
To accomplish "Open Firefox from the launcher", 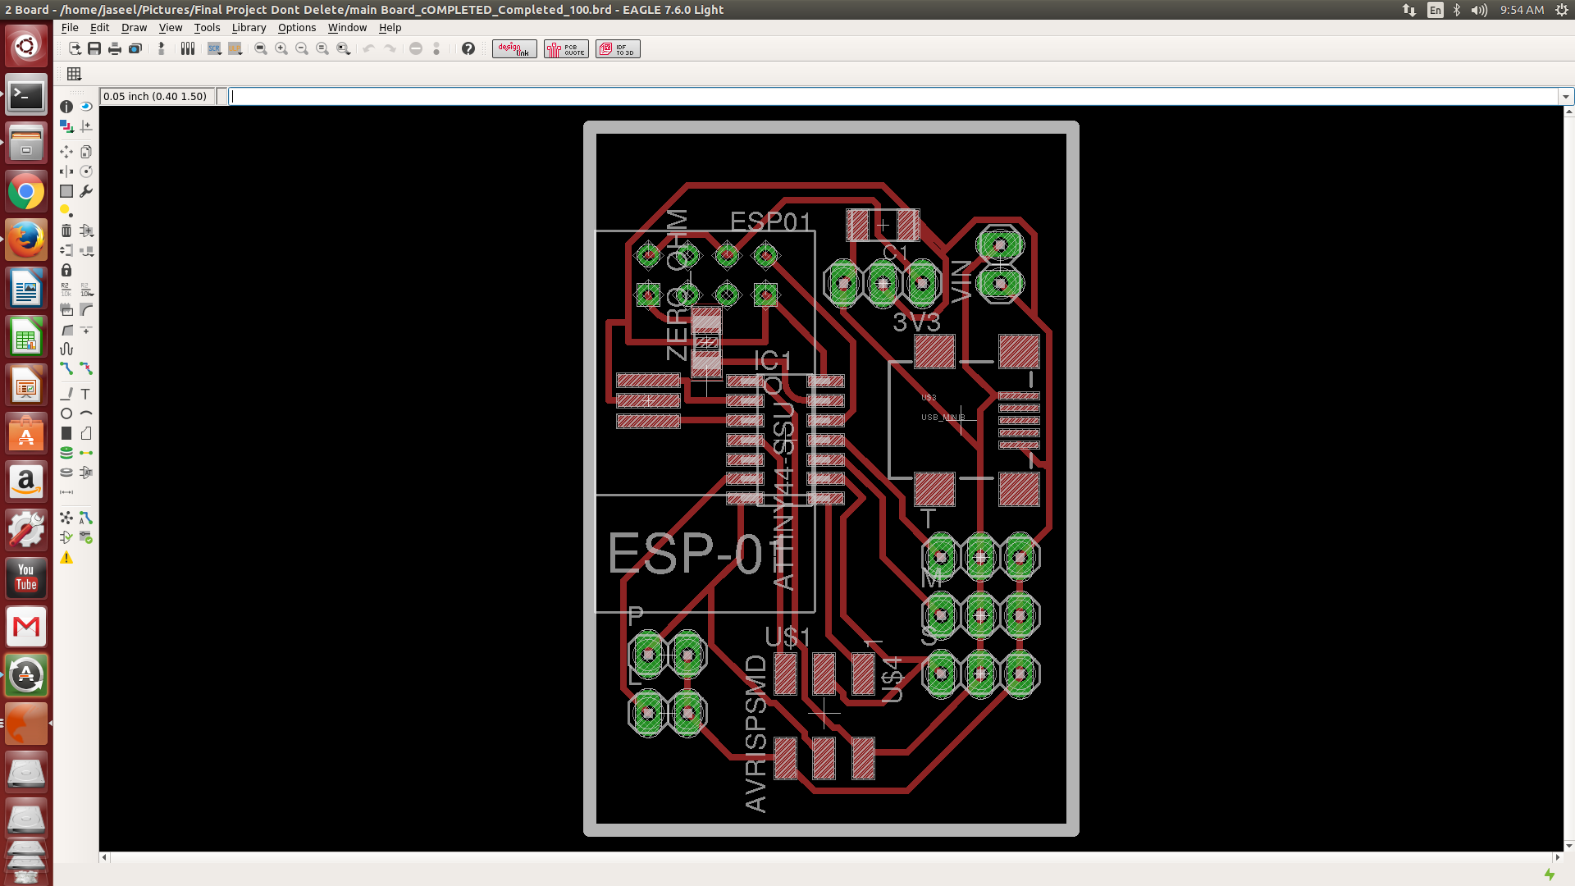I will point(26,240).
